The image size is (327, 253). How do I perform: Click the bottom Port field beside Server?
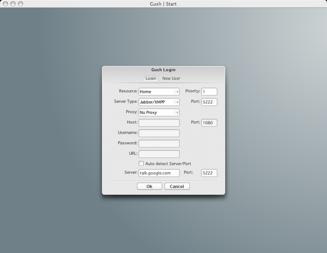(x=209, y=173)
